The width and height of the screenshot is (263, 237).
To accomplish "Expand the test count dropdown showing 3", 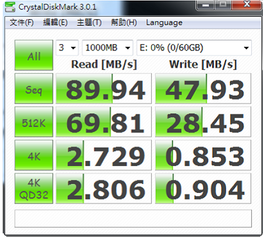I will tap(67, 48).
